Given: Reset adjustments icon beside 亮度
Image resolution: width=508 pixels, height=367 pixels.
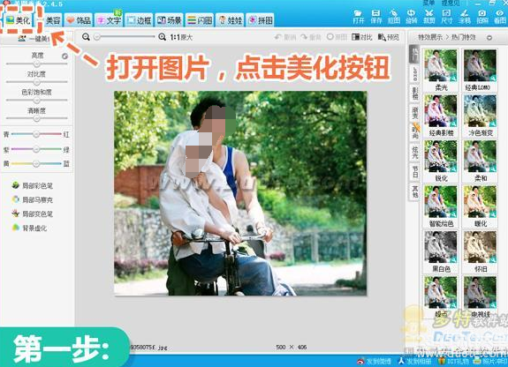Looking at the screenshot, I should (x=64, y=56).
